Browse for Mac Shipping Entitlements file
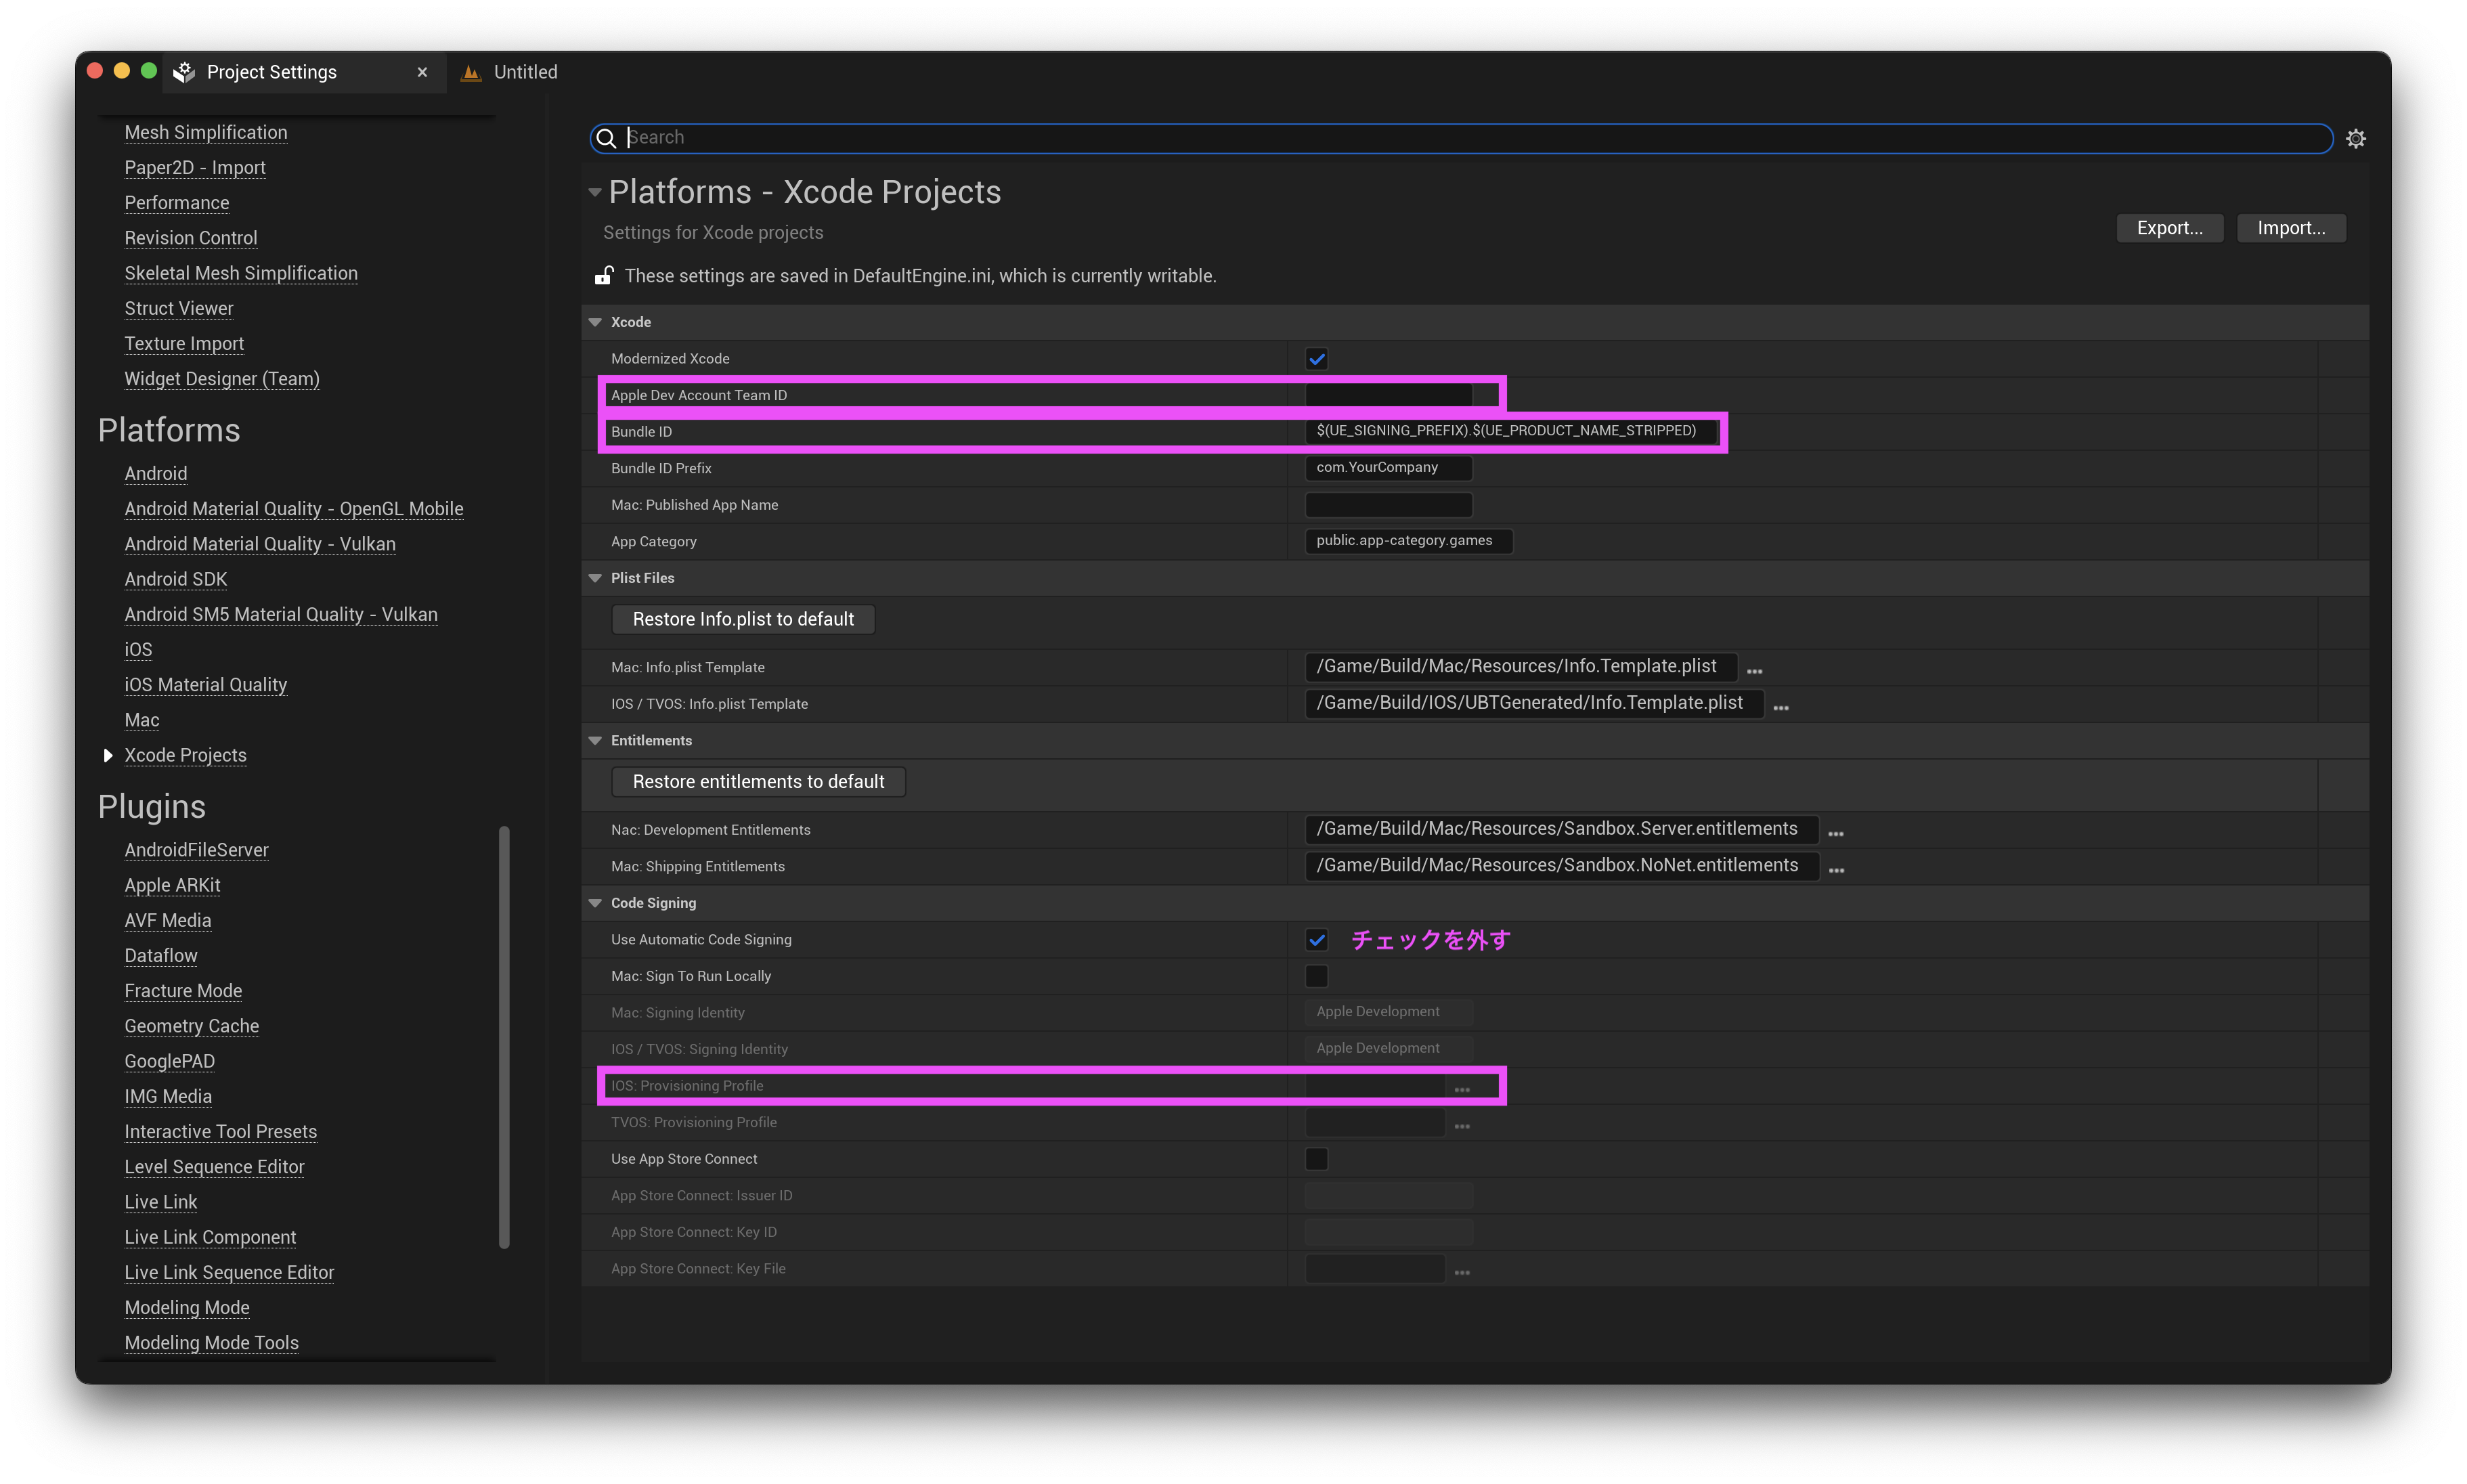Screen dimensions: 2467x1484 click(1836, 870)
